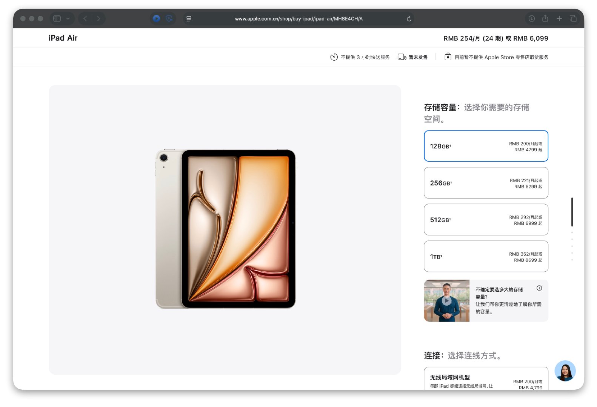Screen dimensions: 597x407
Task: Open the chat specialist avatar
Action: pos(565,371)
